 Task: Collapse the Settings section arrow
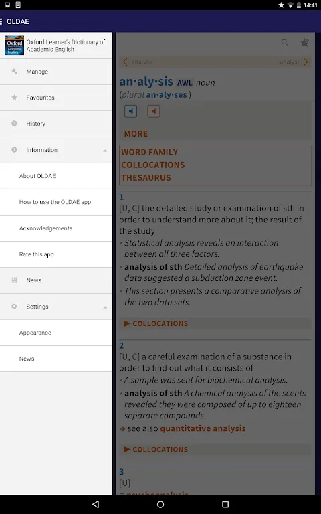tap(105, 307)
